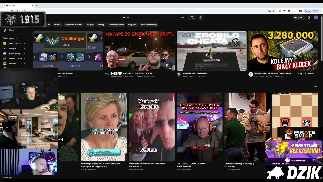This screenshot has width=323, height=182.
Task: Open the Perspektywa channel avatar
Action: pyautogui.click(x=251, y=74)
